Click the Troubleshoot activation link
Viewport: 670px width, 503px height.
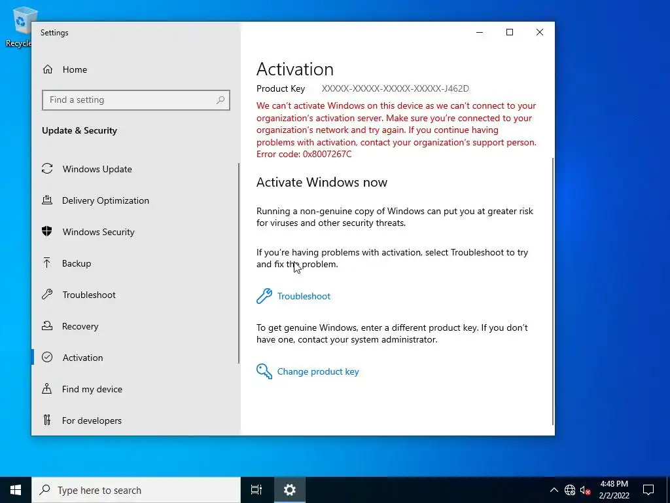coord(304,296)
